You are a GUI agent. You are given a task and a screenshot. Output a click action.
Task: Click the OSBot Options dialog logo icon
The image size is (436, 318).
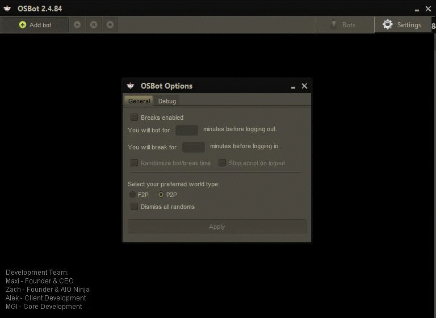click(x=131, y=86)
